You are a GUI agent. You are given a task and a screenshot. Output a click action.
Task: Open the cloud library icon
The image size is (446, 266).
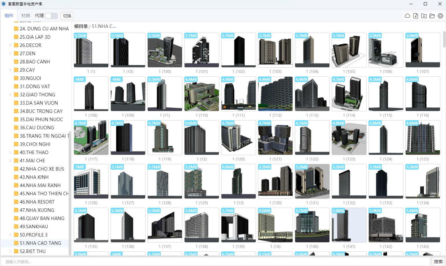[407, 16]
